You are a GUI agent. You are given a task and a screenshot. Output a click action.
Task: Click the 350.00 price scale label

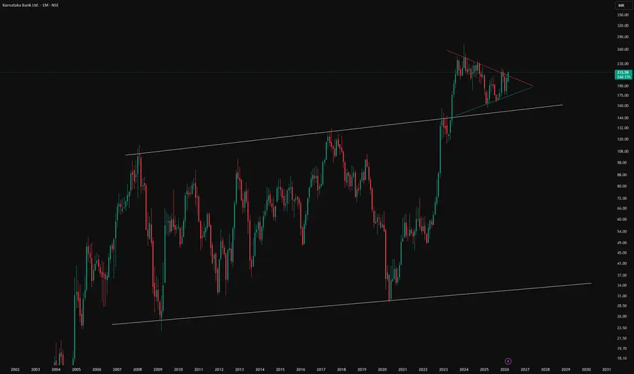point(622,15)
